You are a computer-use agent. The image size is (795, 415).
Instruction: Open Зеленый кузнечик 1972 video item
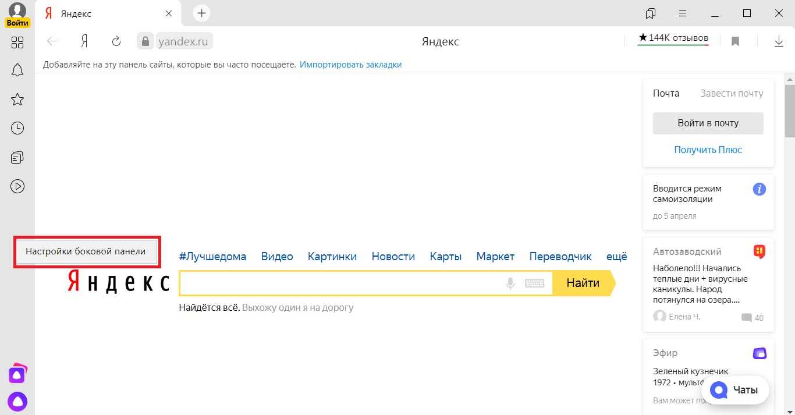(691, 377)
